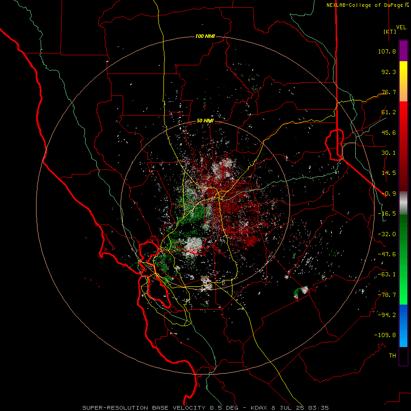Select the -47.6 velocity scale value
This screenshot has width=411, height=411.
tap(387, 254)
